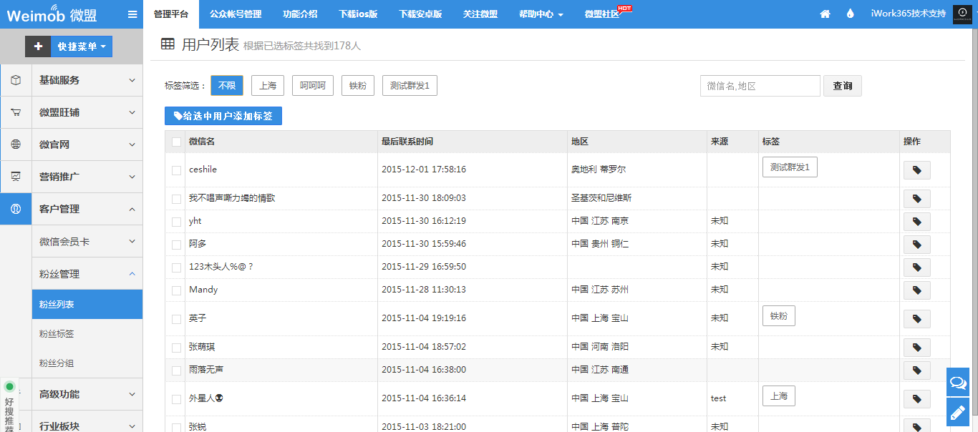Open the 快捷菜单 dropdown
Screen dimensions: 978x432
(x=81, y=46)
